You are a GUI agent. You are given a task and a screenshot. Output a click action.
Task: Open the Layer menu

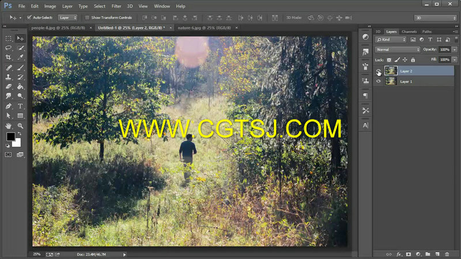[67, 6]
